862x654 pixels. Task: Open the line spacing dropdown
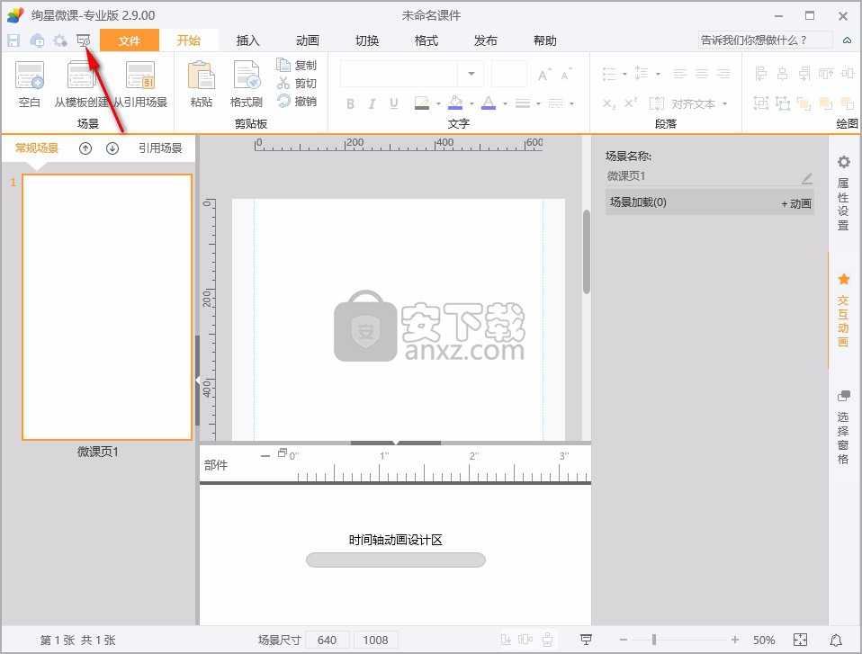pyautogui.click(x=658, y=74)
